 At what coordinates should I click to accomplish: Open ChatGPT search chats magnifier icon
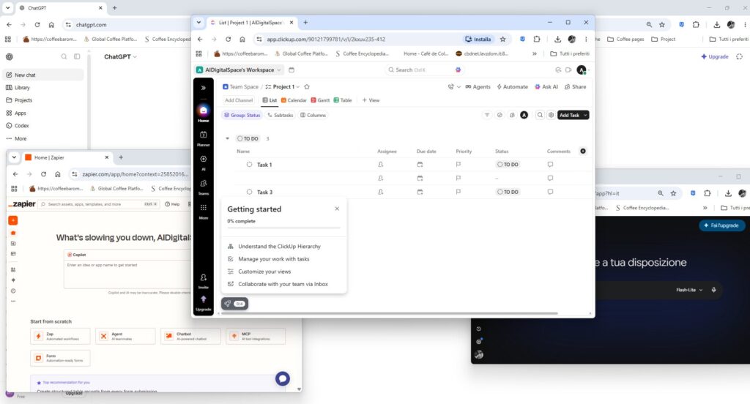[64, 56]
